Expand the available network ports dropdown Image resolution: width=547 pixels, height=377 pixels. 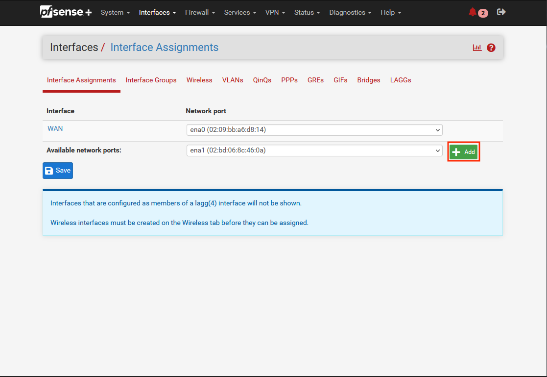pyautogui.click(x=314, y=151)
